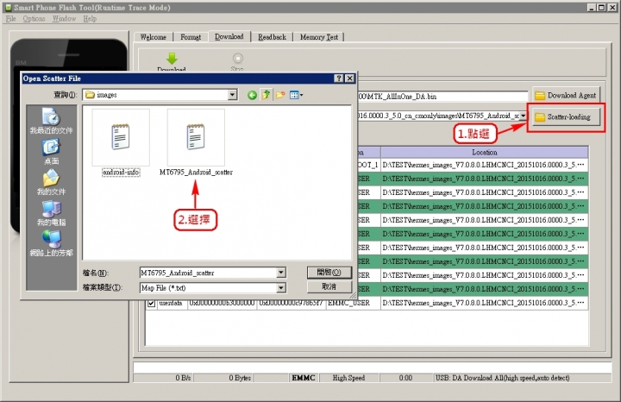Switch to the Welcome tab
Screen dimensions: 621x402
pos(153,37)
